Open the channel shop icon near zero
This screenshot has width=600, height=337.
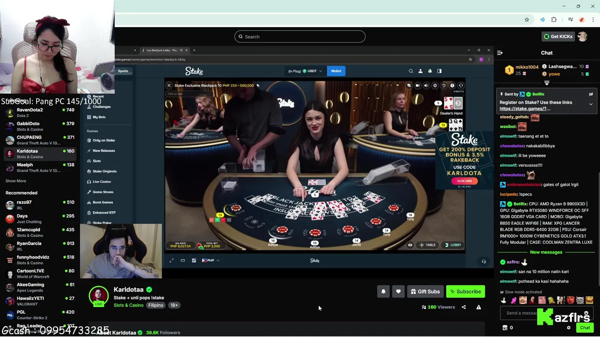click(x=505, y=328)
